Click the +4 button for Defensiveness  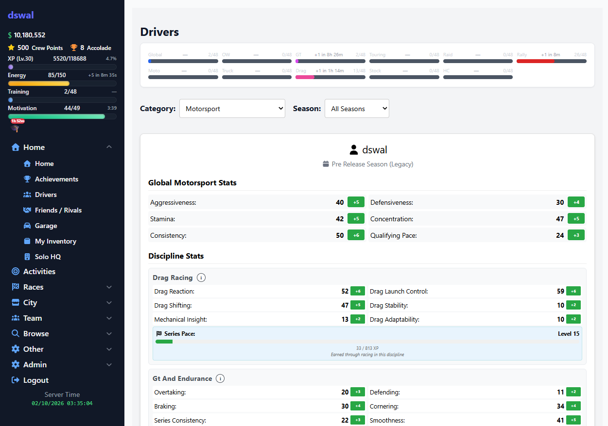[576, 202]
